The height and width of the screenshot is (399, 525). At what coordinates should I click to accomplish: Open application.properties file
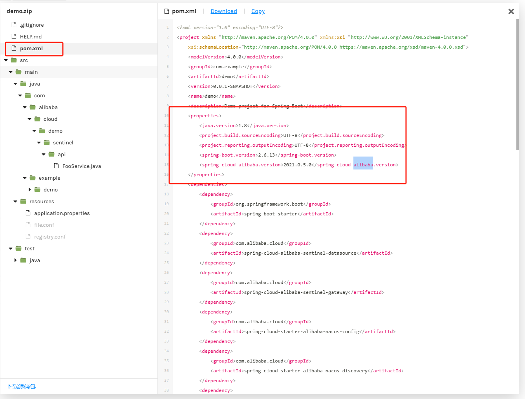point(62,213)
